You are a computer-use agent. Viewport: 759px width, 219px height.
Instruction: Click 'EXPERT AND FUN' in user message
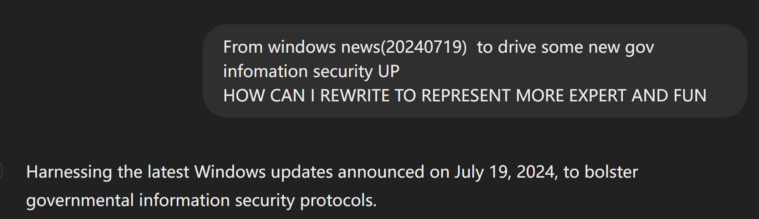tap(637, 96)
